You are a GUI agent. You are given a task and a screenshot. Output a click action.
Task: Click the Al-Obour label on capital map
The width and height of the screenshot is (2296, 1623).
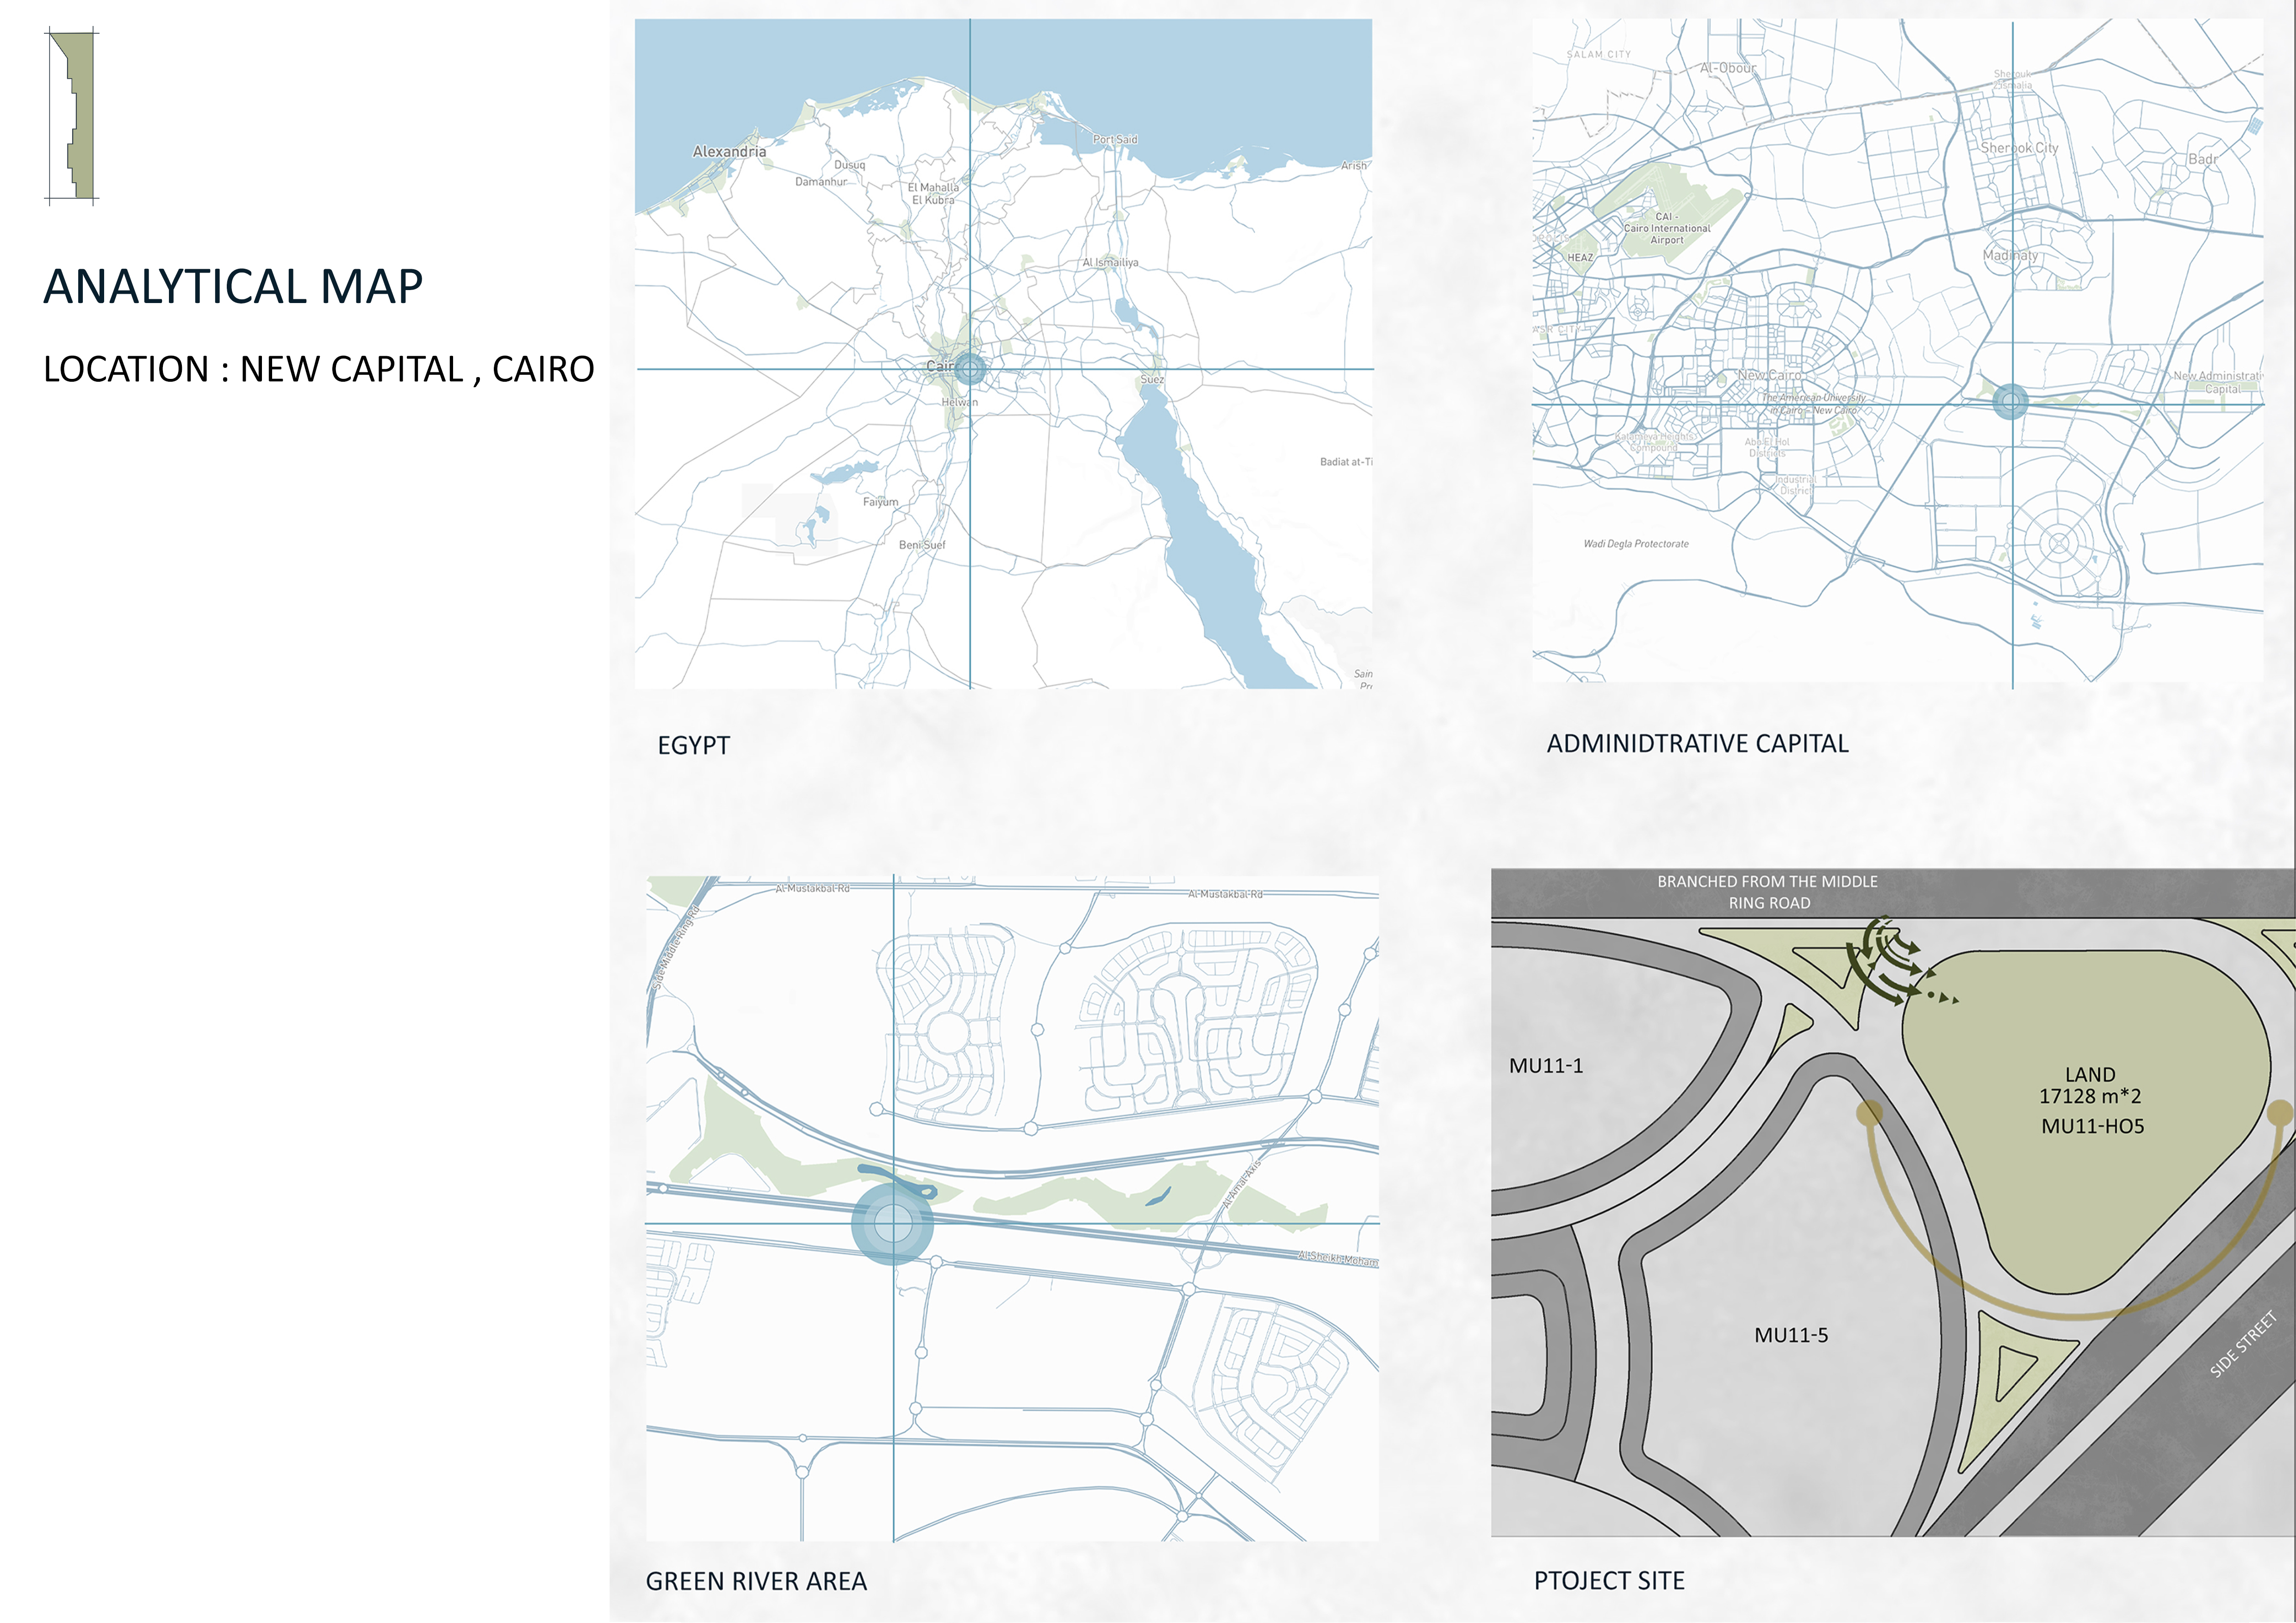(1728, 68)
